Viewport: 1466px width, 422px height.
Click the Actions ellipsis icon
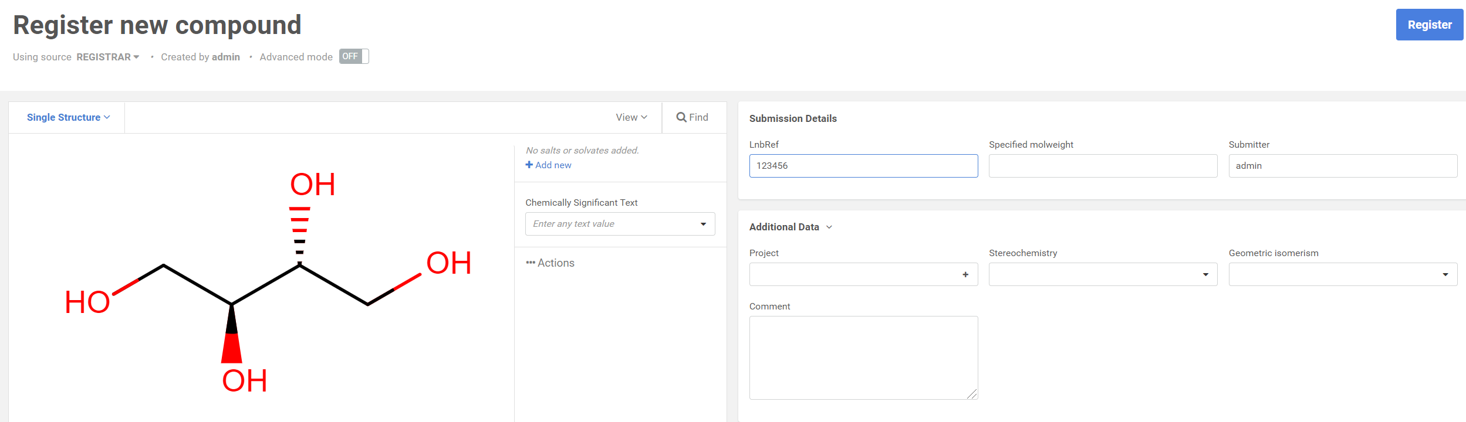coord(531,263)
